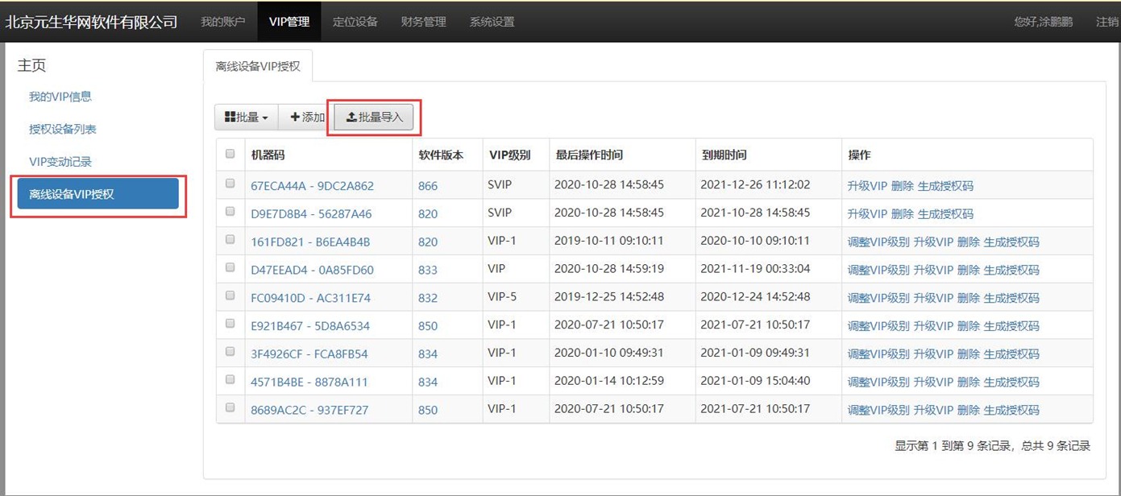Check the box for machine 67ECA44A - 9DC2A862
1121x496 pixels.
coord(230,184)
